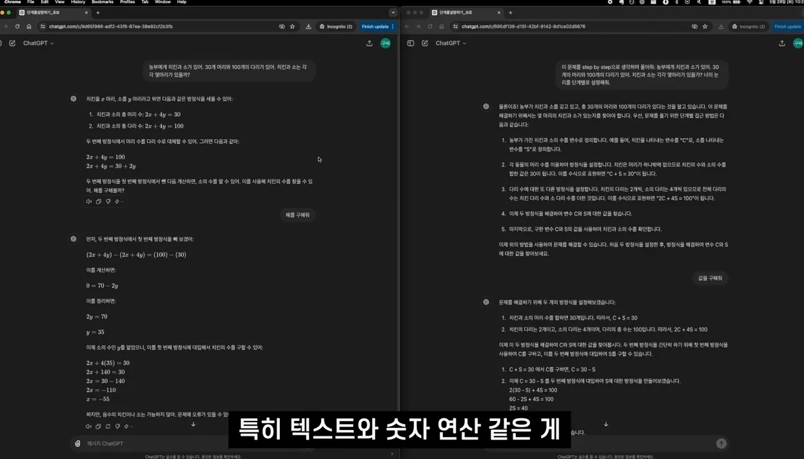The image size is (804, 459).
Task: Open a new tab in right Chrome window
Action: pyautogui.click(x=511, y=12)
